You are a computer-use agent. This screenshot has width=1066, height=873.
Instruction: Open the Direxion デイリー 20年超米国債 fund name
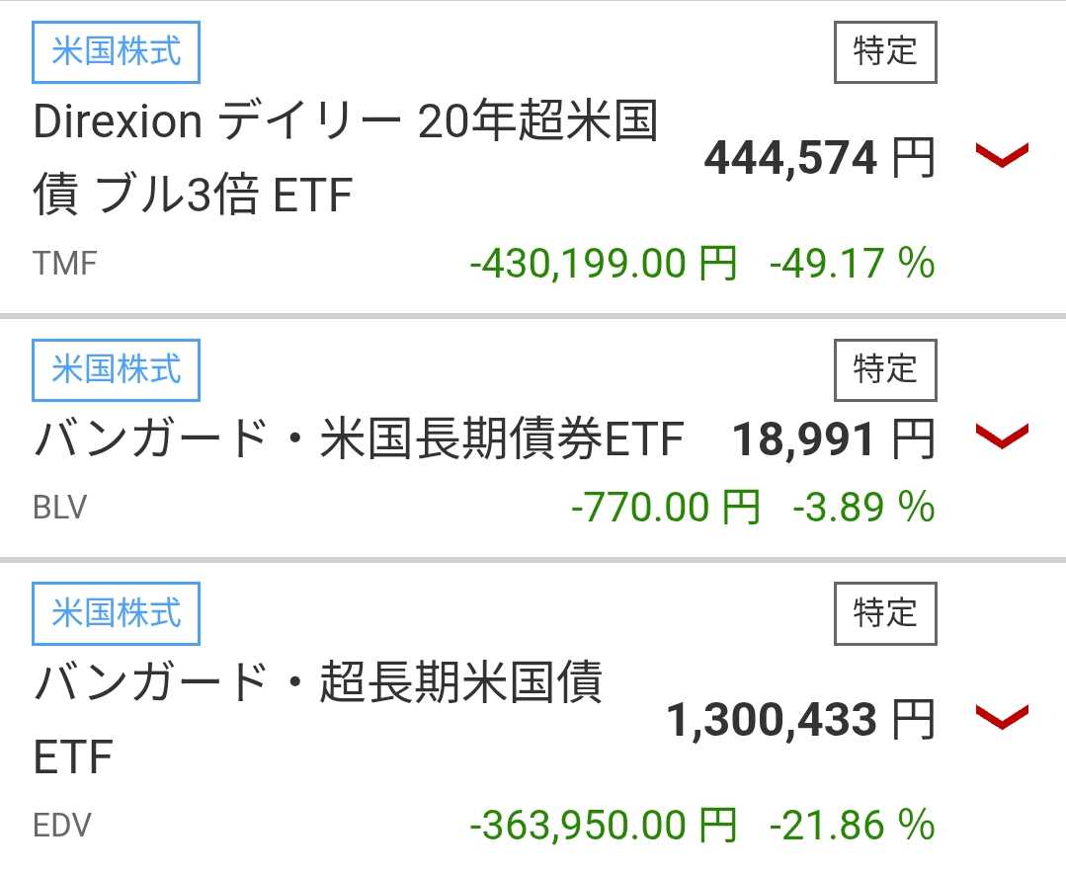click(x=346, y=158)
